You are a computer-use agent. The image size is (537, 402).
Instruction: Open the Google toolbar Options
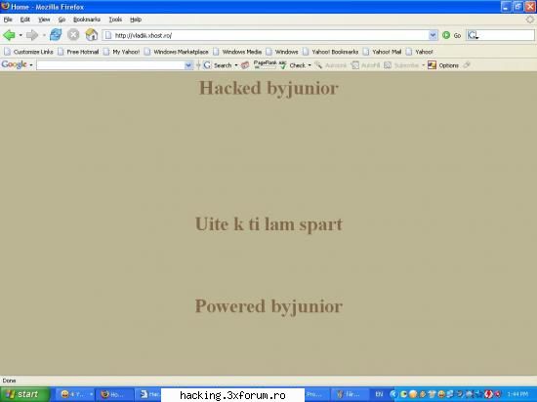[x=443, y=65]
